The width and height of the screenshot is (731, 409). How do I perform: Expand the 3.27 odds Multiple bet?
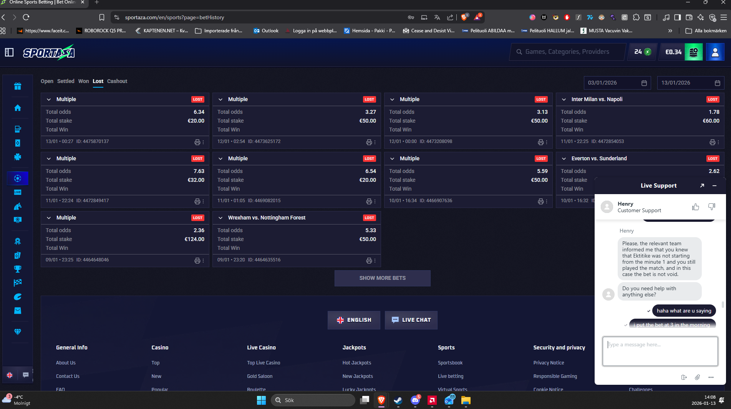click(220, 99)
